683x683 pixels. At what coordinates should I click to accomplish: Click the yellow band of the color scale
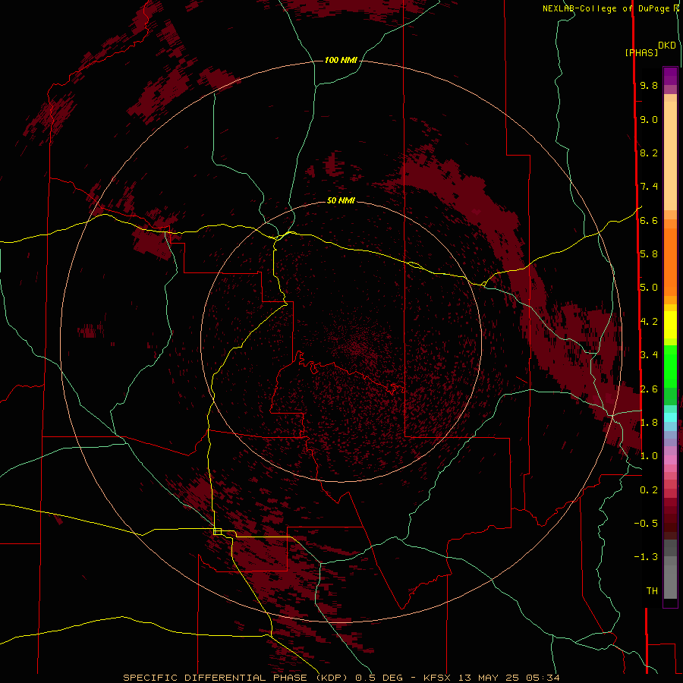point(670,325)
